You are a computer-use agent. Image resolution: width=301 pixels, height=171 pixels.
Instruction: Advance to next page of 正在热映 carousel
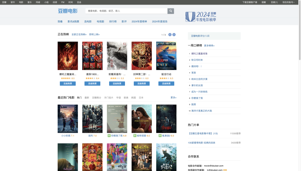[174, 34]
